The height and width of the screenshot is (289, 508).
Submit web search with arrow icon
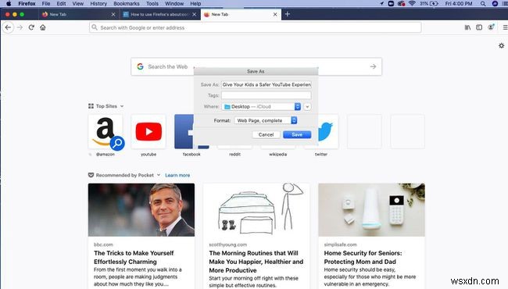click(373, 66)
